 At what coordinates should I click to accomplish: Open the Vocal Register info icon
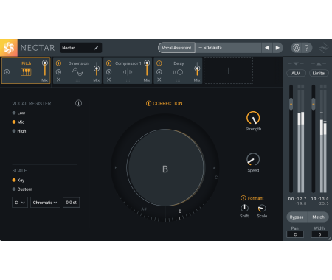pyautogui.click(x=78, y=103)
